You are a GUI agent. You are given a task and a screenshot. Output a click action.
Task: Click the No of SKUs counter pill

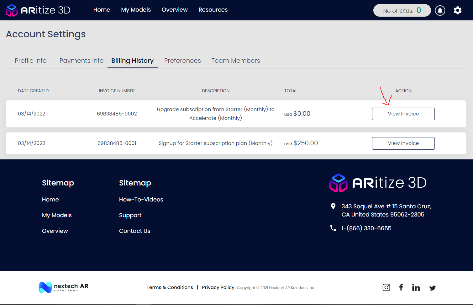(x=402, y=10)
